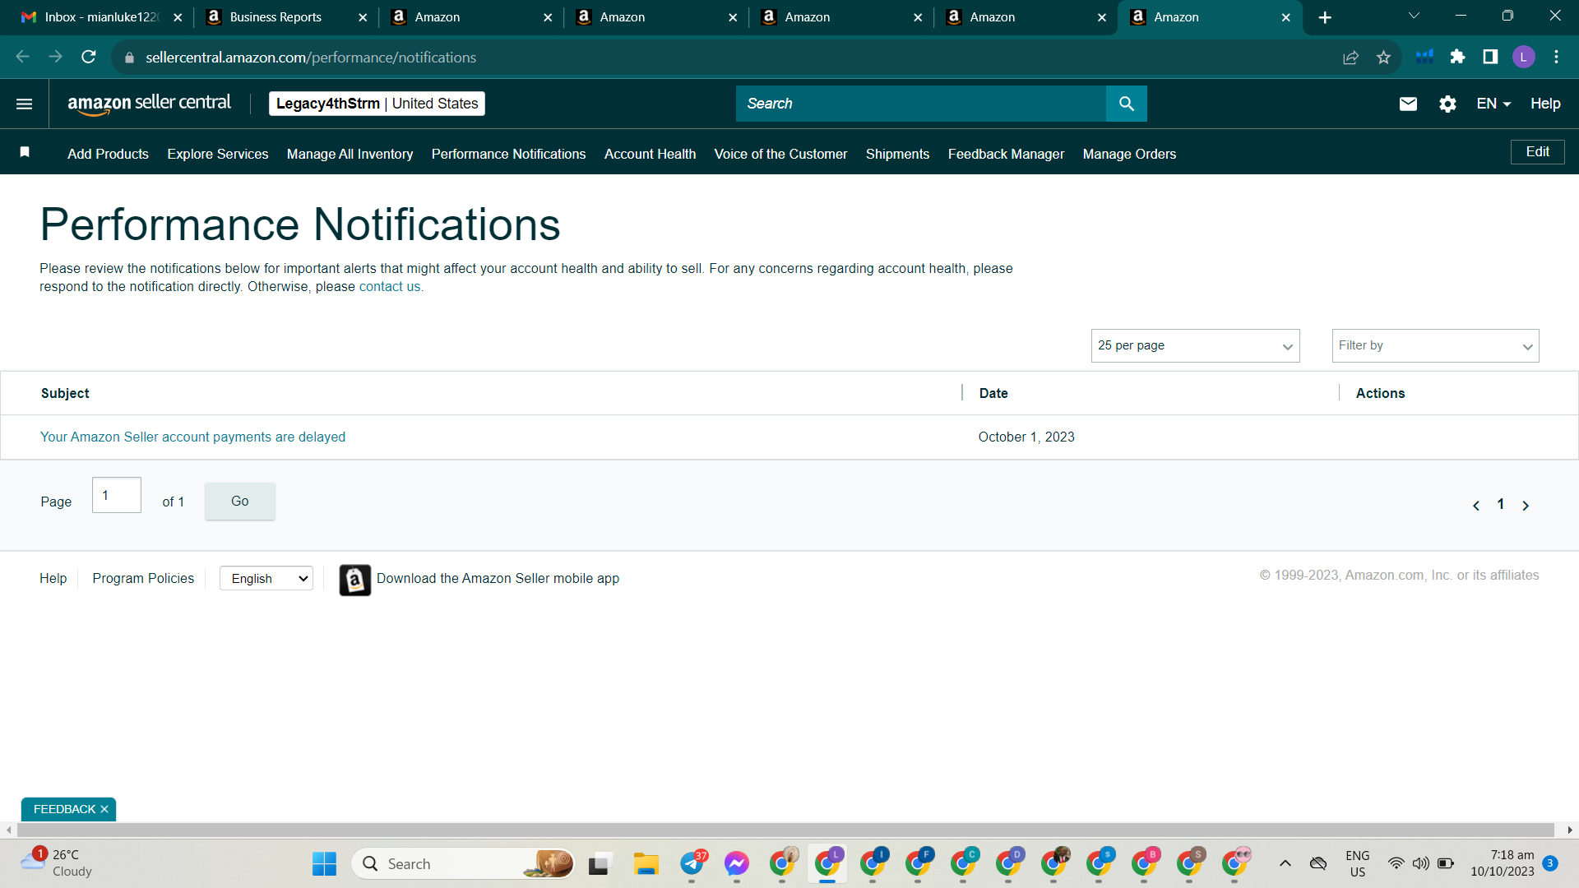Open the new tab plus button
The height and width of the screenshot is (888, 1579).
point(1325,17)
